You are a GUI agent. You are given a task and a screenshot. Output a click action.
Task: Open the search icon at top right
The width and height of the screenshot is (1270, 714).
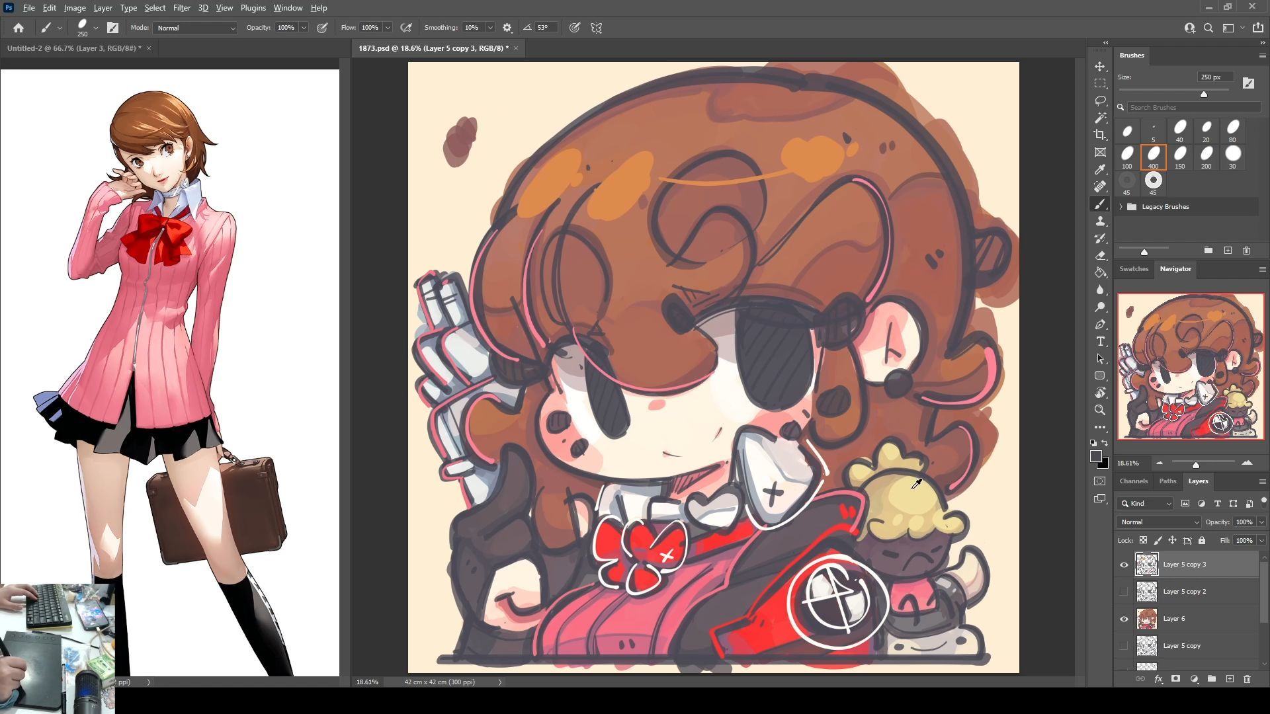pos(1208,28)
